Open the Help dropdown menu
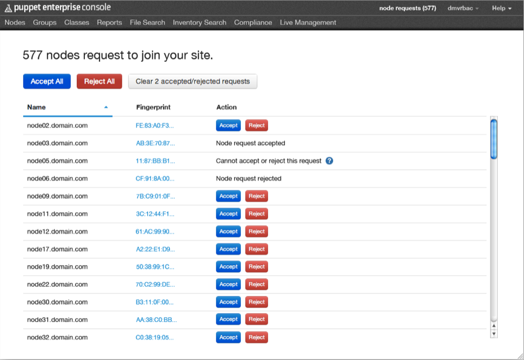 click(502, 8)
